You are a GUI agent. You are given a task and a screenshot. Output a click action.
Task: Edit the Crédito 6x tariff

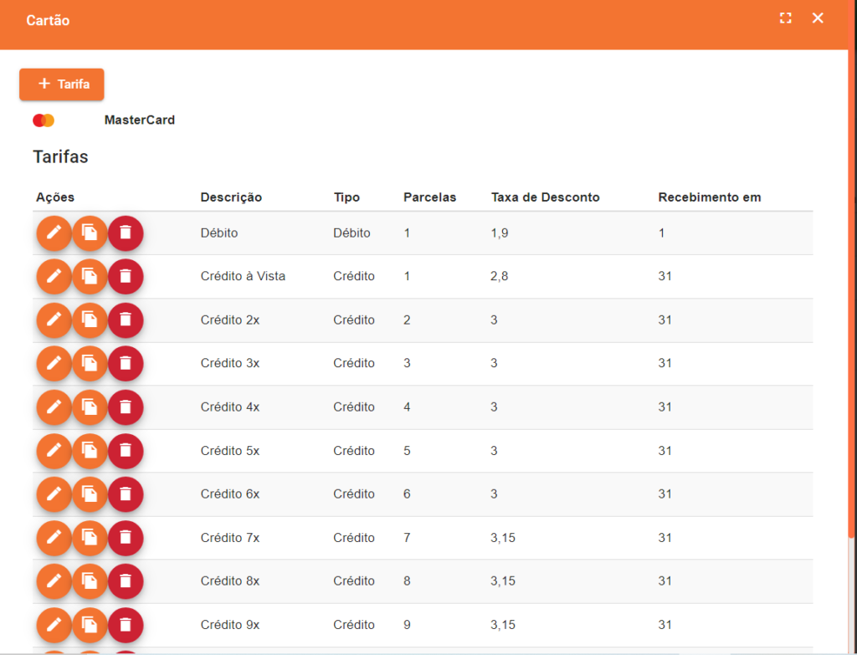tap(54, 494)
